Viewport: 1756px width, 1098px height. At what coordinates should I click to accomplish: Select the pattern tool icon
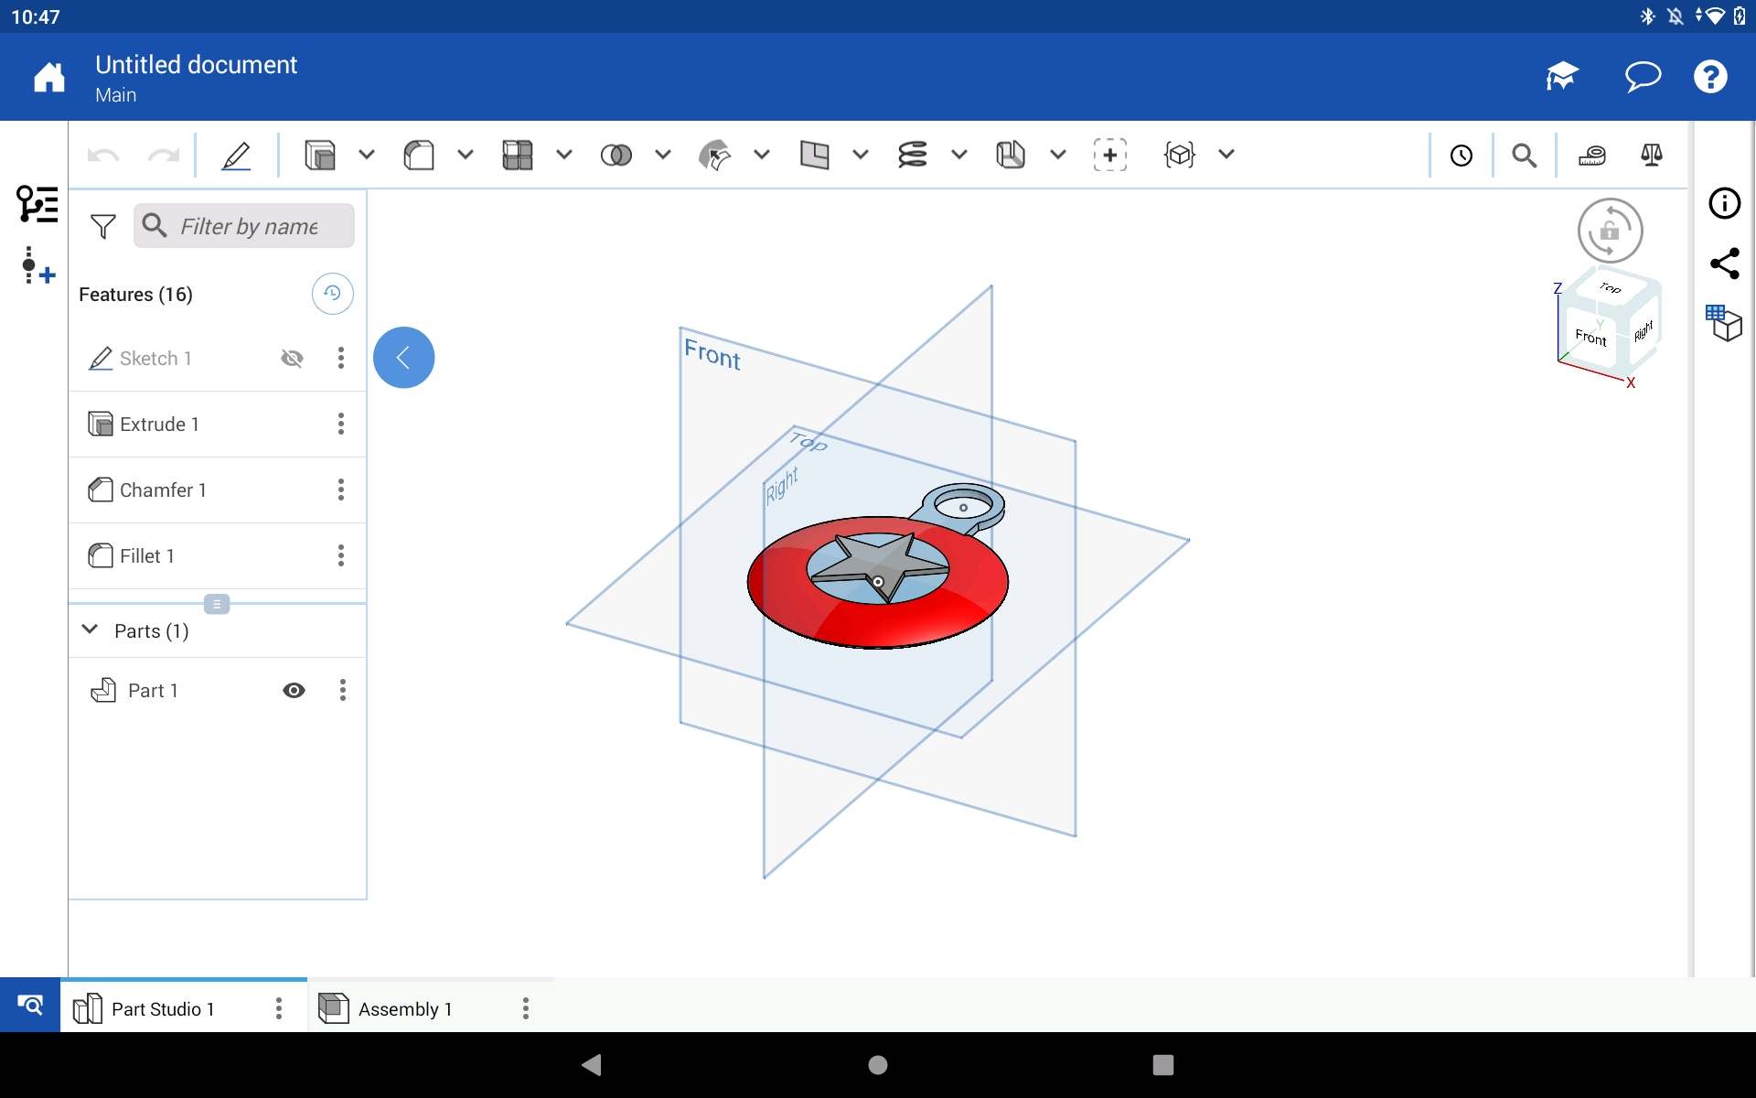pos(518,156)
